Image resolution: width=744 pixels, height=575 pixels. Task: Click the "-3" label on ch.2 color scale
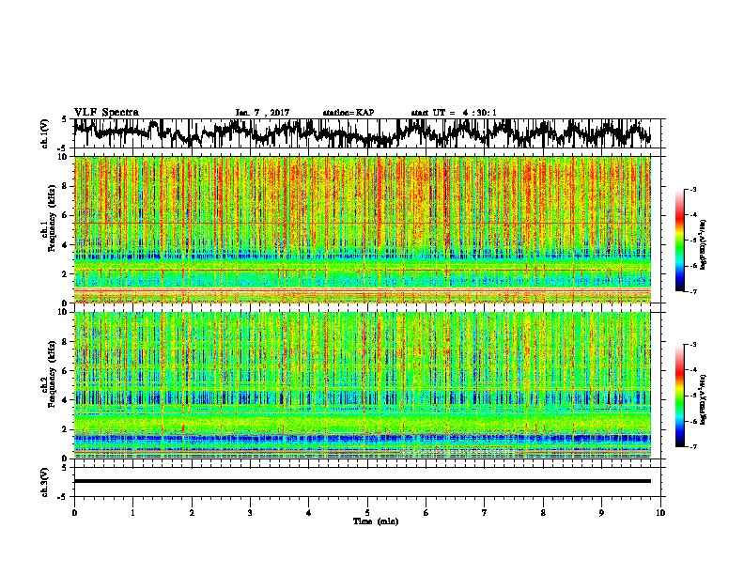pos(692,345)
